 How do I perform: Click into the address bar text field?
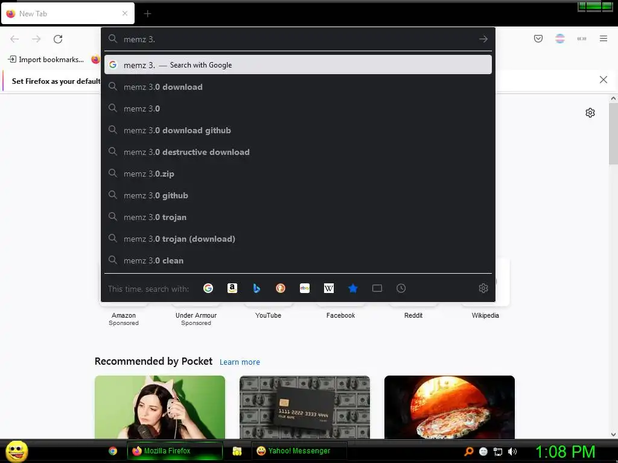298,39
